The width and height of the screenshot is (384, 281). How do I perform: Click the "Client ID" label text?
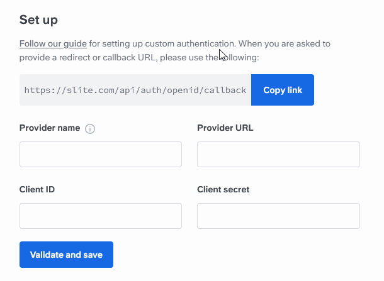pos(37,189)
